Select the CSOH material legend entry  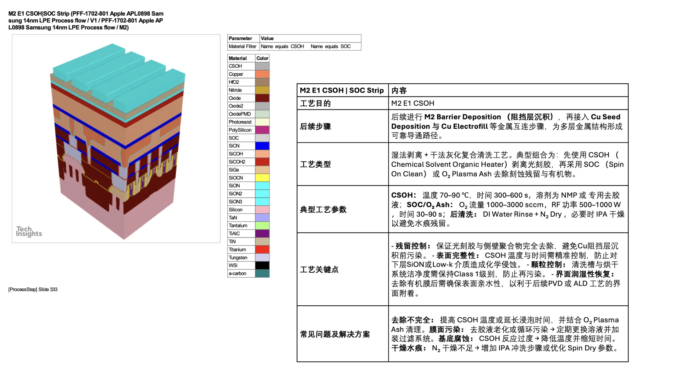[235, 66]
